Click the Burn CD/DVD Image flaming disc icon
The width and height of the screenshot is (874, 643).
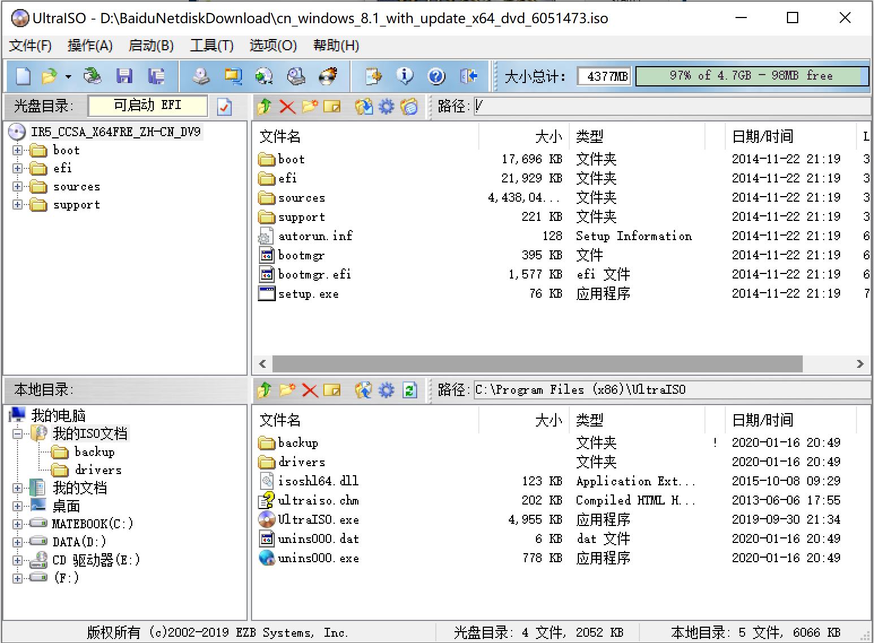pyautogui.click(x=328, y=76)
